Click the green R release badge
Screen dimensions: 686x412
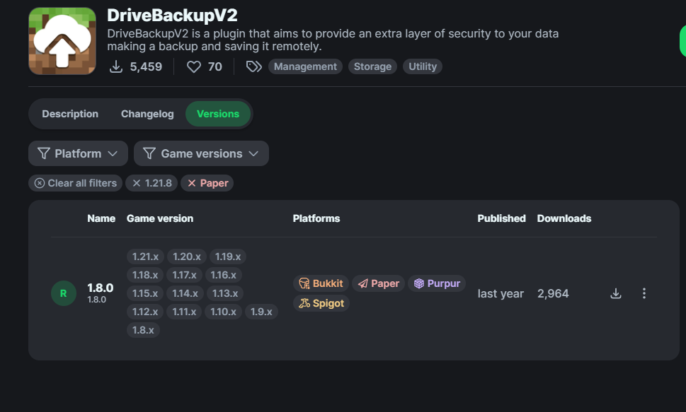click(x=63, y=293)
